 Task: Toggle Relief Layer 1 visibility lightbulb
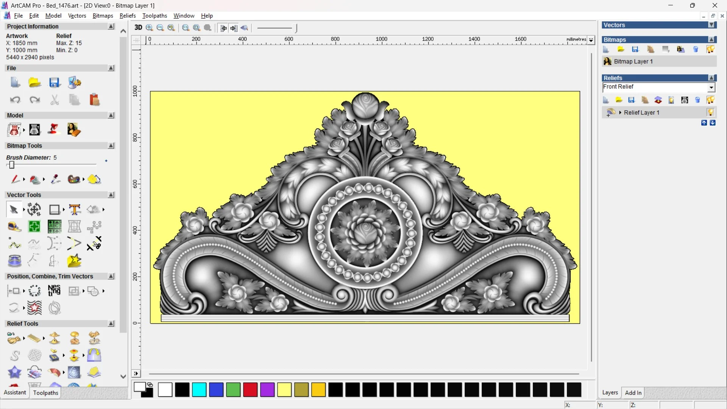point(710,112)
